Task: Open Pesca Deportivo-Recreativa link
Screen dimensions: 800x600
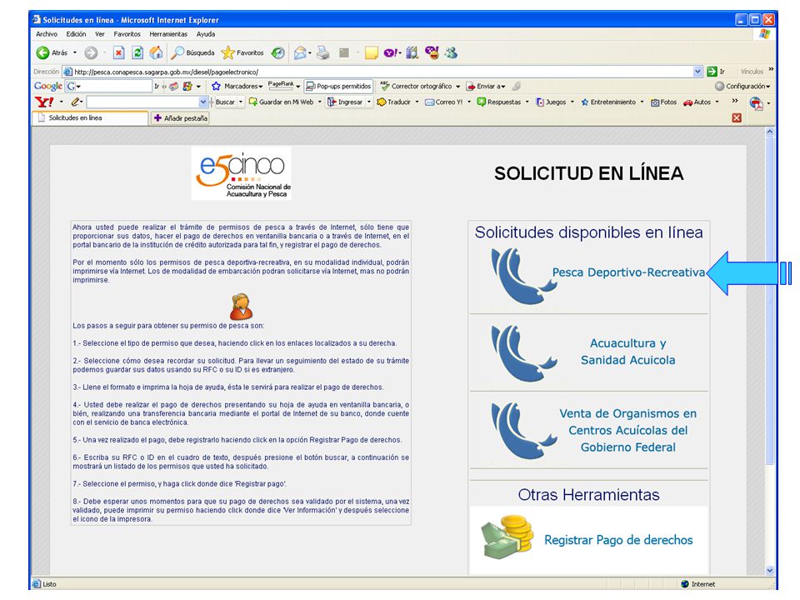Action: (628, 272)
